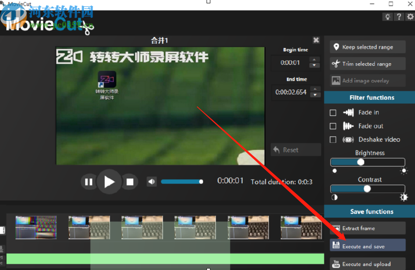Click the undo arrow icon on Reset
Viewport: 415px width, 270px height.
[276, 150]
